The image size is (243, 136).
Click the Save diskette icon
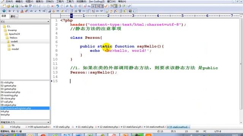(x=13, y=6)
